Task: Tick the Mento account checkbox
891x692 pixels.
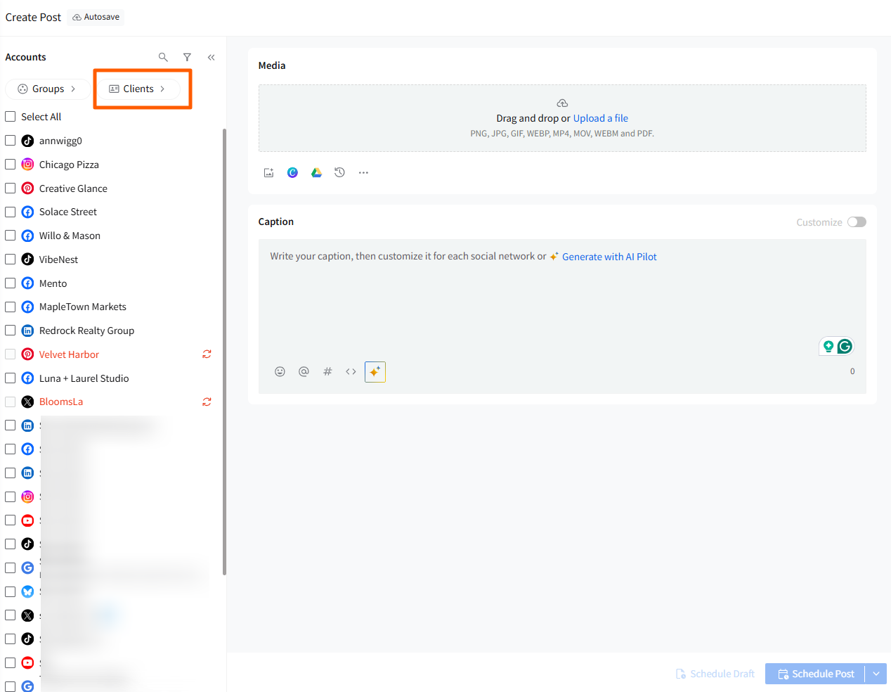Action: [x=11, y=283]
